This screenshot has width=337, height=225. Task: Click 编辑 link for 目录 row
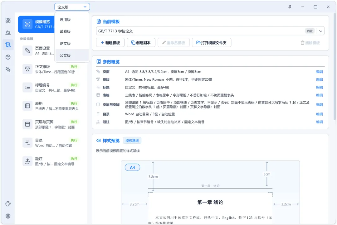pyautogui.click(x=320, y=114)
